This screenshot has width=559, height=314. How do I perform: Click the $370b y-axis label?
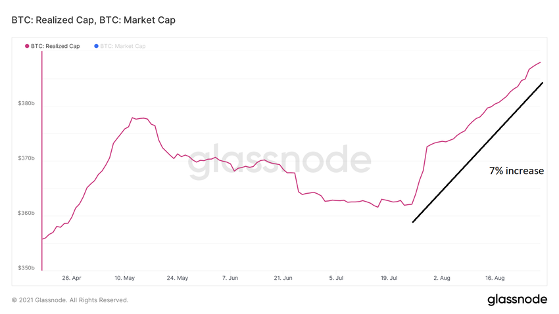pyautogui.click(x=25, y=159)
